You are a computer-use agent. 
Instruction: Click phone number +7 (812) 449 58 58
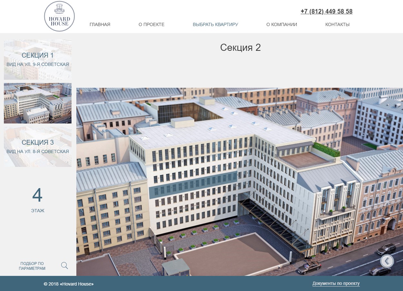(x=327, y=12)
